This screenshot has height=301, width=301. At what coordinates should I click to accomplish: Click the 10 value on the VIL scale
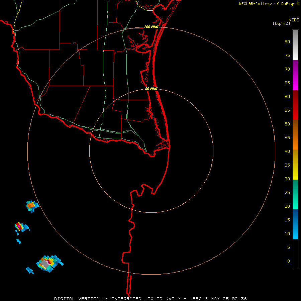click(287, 234)
